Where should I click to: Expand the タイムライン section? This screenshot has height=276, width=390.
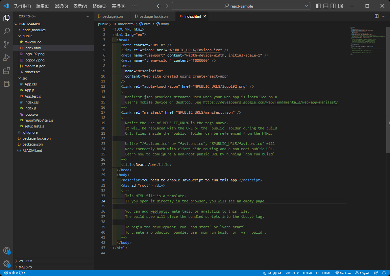(x=54, y=267)
